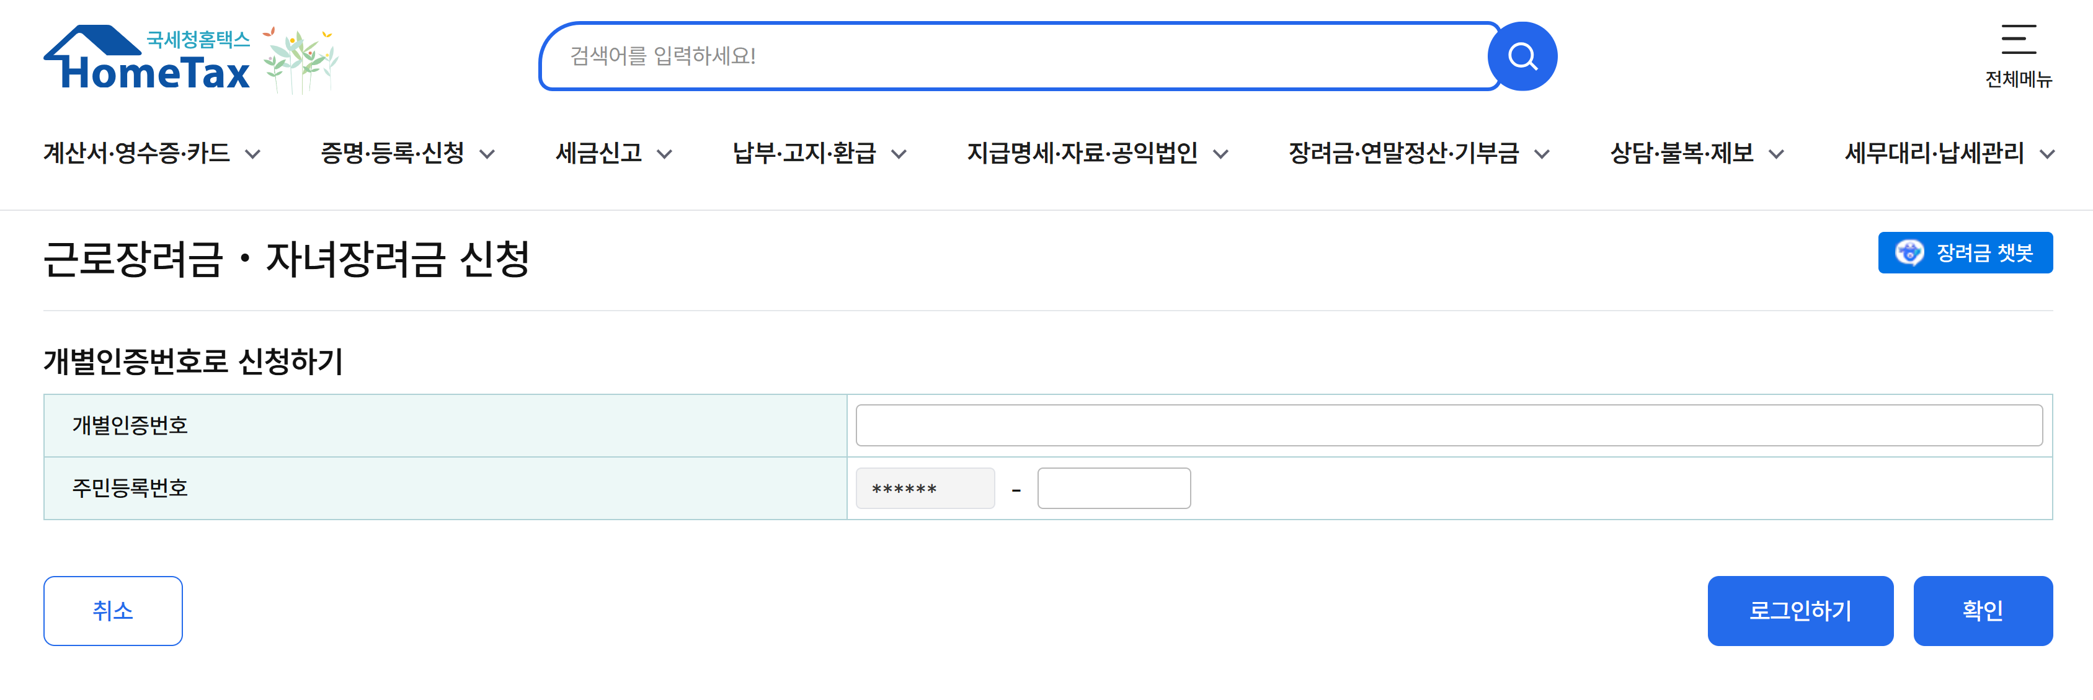Open 세무대리·납세관리 menu

1934,154
